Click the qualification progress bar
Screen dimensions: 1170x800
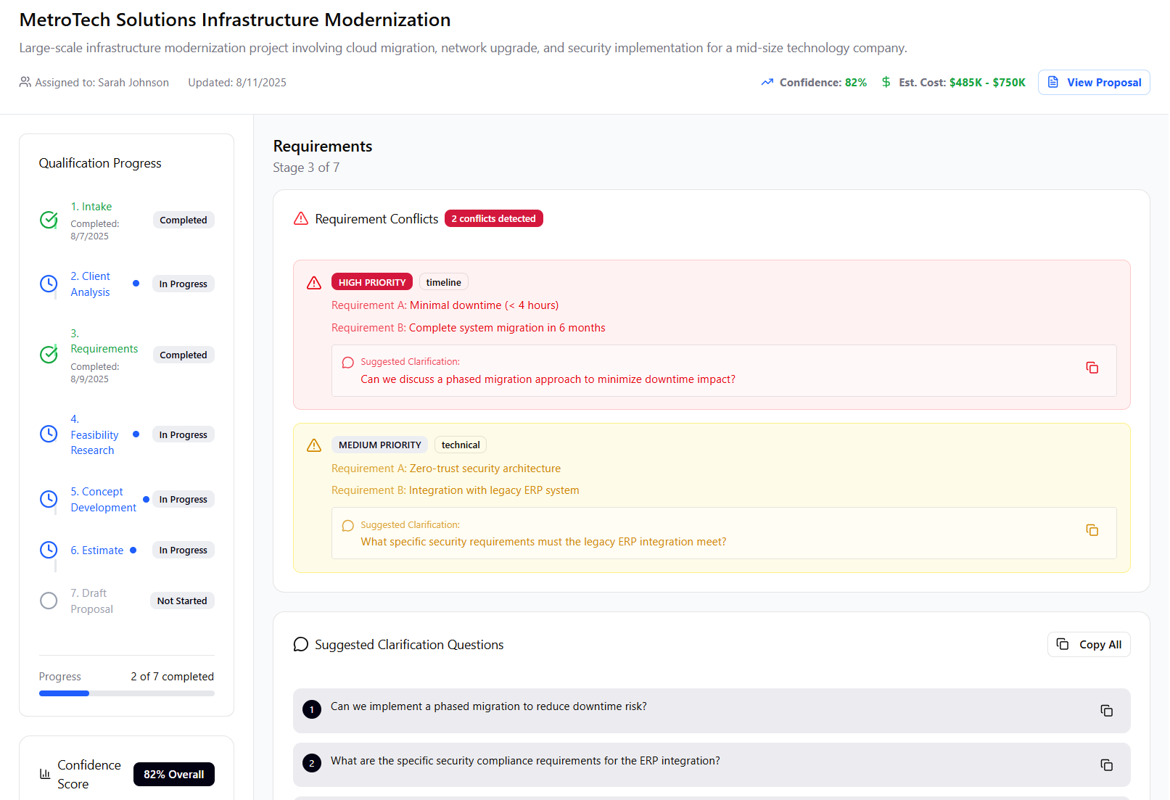[126, 693]
